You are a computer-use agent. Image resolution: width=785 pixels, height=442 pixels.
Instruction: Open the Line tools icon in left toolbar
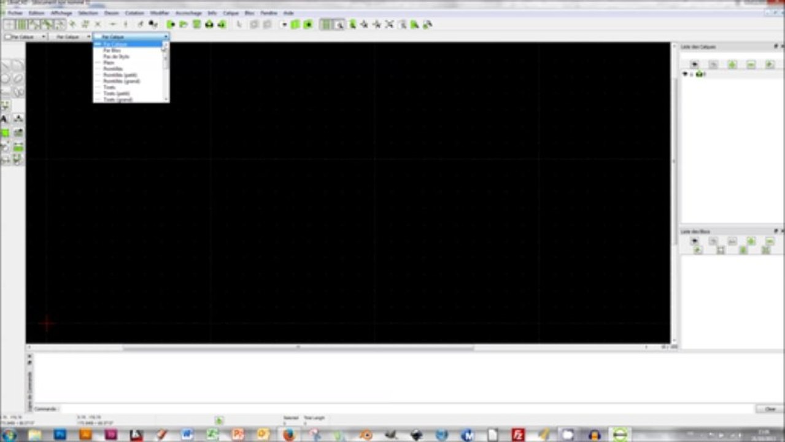click(x=6, y=64)
